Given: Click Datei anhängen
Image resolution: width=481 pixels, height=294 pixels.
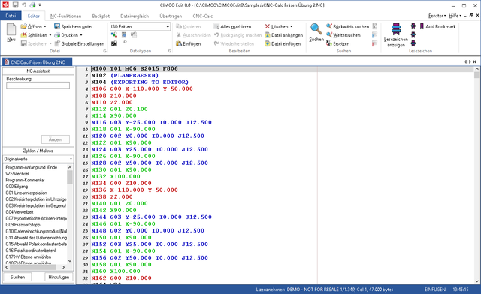Looking at the screenshot, I should coord(284,35).
